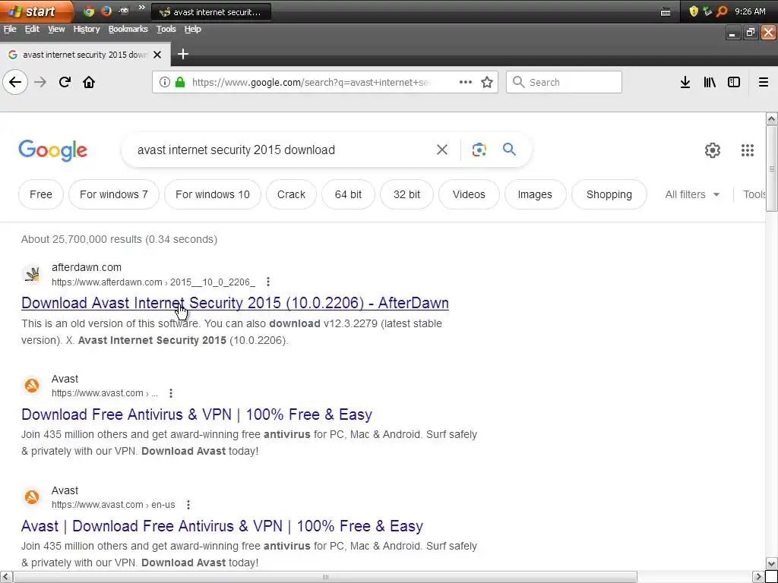Viewport: 778px width, 583px height.
Task: Click the forward navigation arrow
Action: pos(41,82)
